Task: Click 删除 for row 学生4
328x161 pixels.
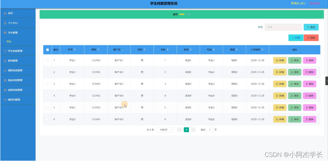Action: tap(310, 96)
